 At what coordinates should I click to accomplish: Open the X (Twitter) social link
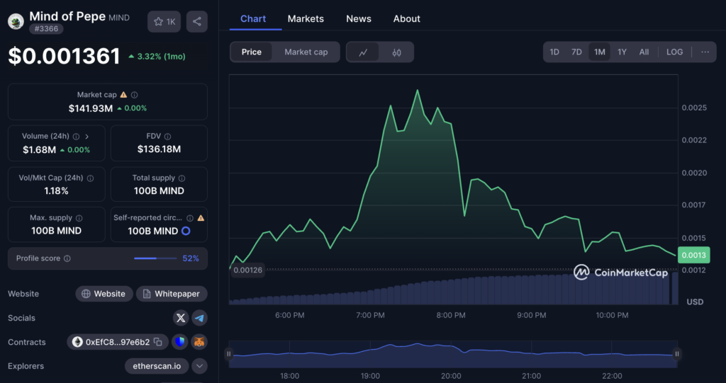(x=181, y=318)
